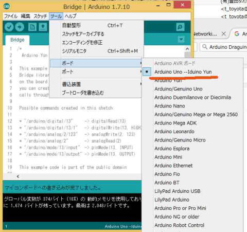The image size is (247, 232).
Task: Click code line 12 digitalRead text
Action: [109, 121]
